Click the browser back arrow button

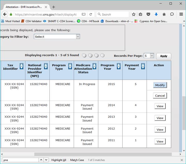[5, 14]
